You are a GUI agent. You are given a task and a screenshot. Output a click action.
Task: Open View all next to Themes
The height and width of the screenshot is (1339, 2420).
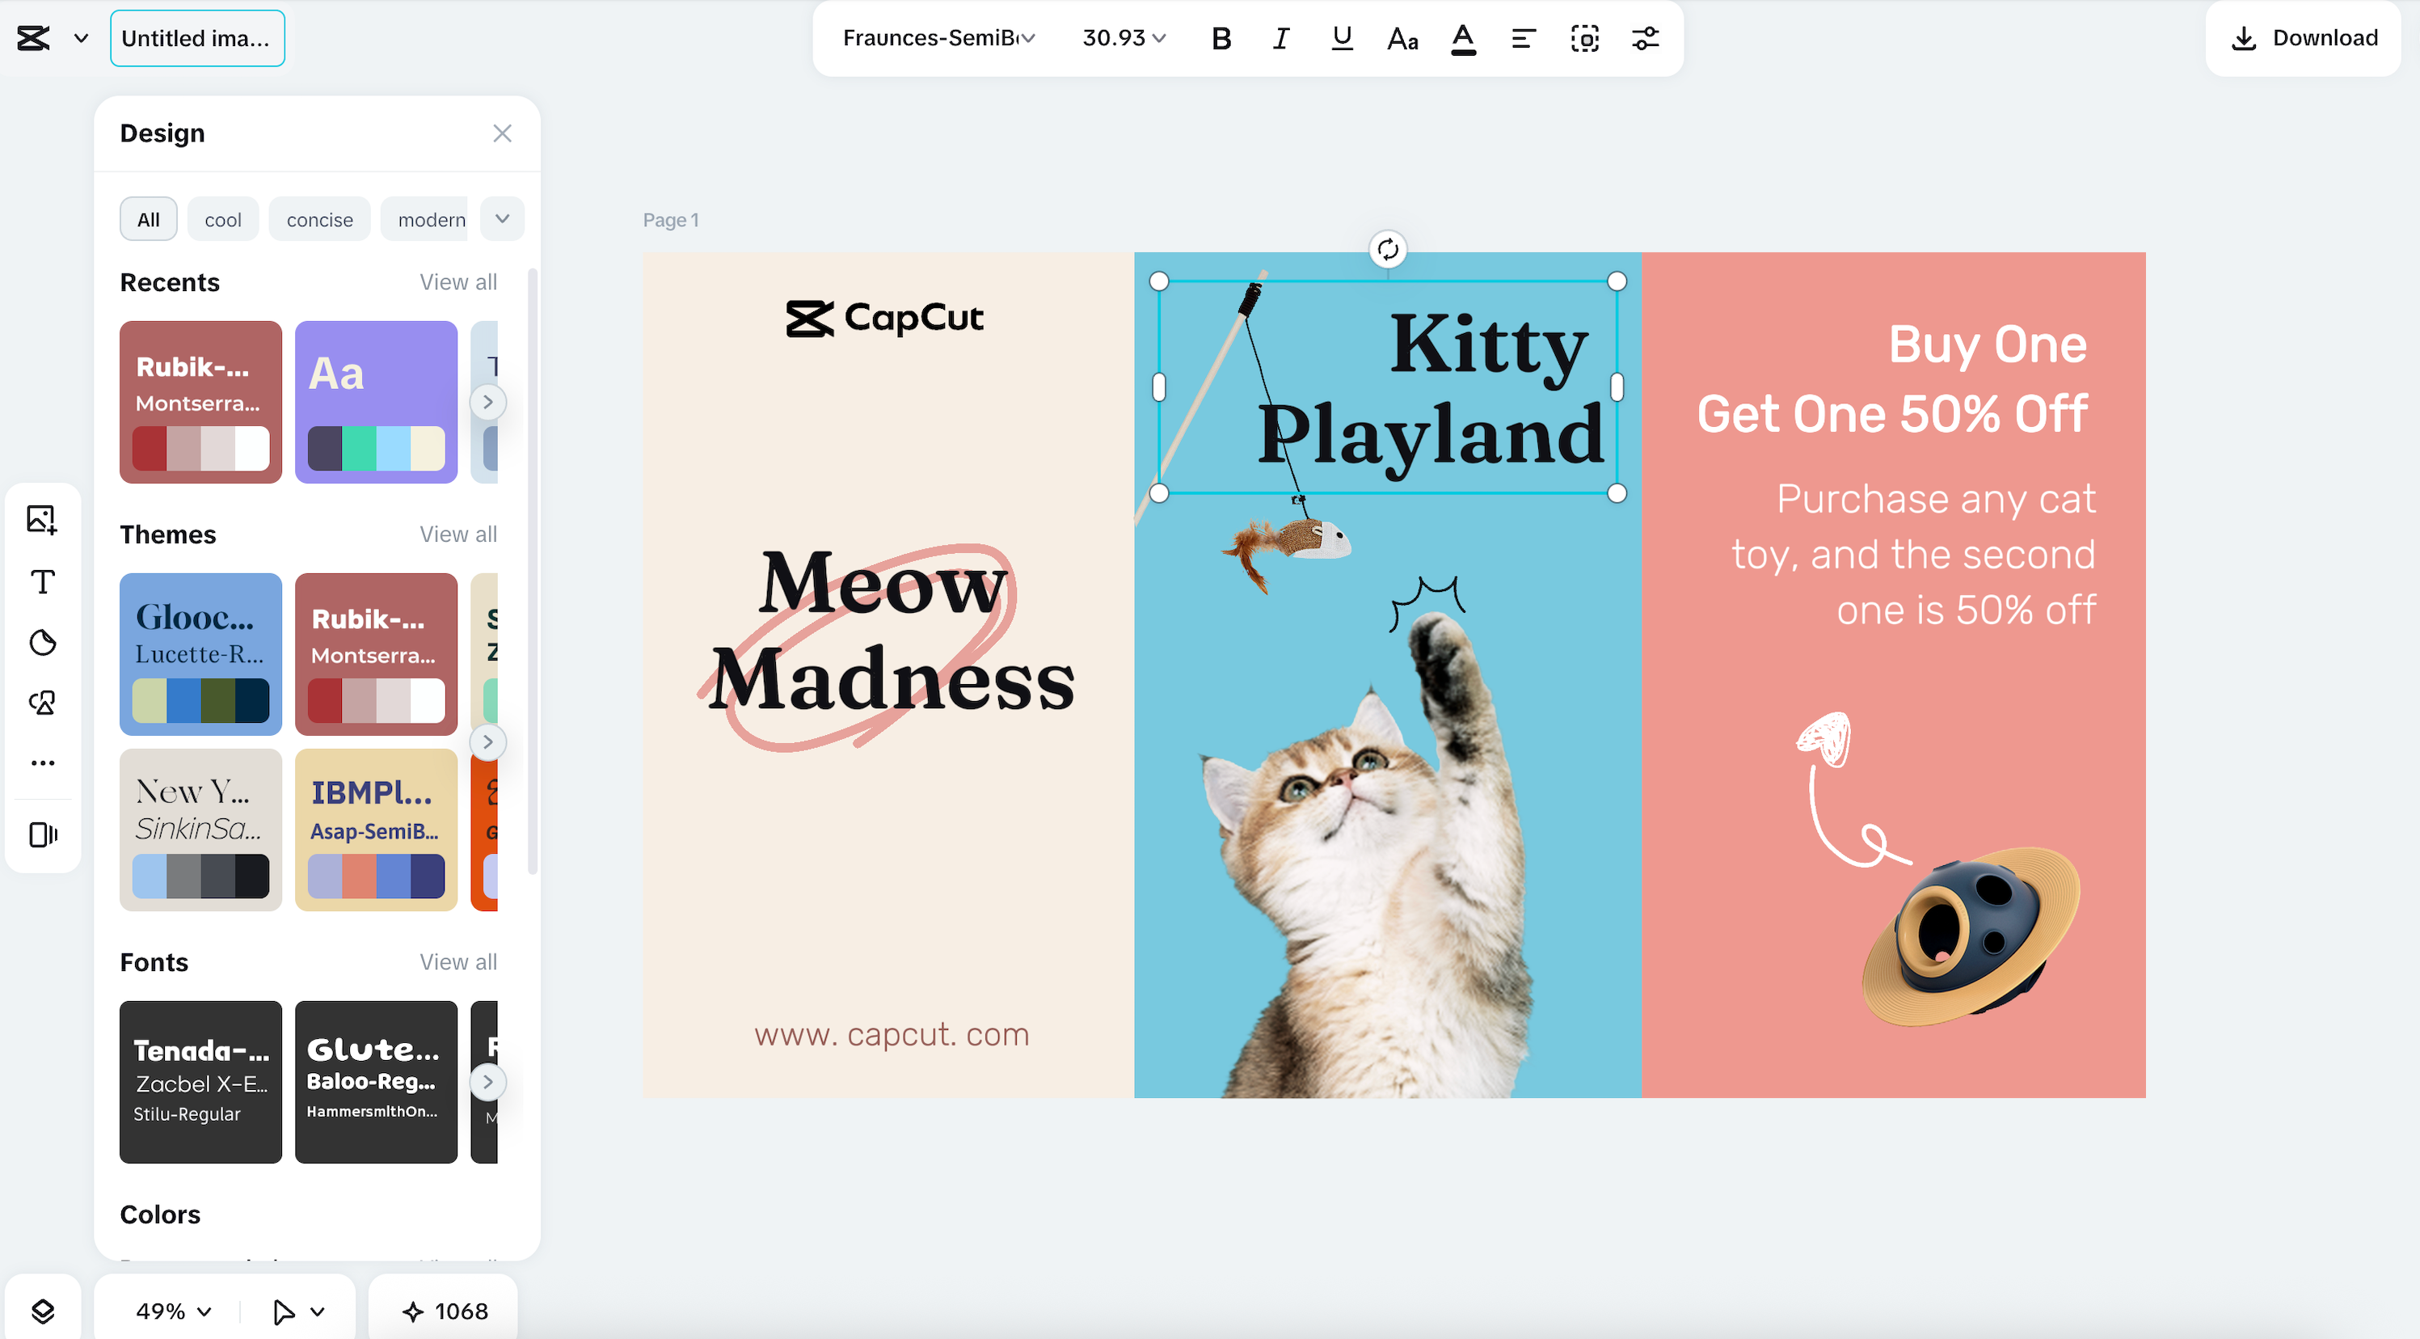coord(458,534)
